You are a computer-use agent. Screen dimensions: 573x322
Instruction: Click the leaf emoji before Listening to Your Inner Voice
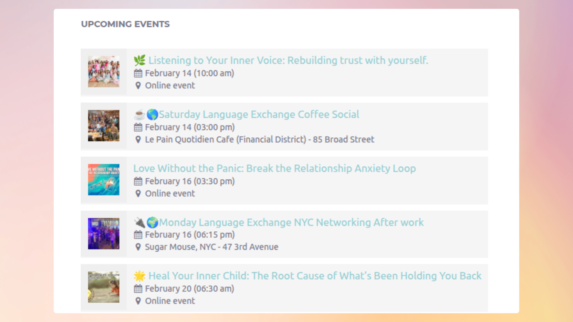point(140,61)
